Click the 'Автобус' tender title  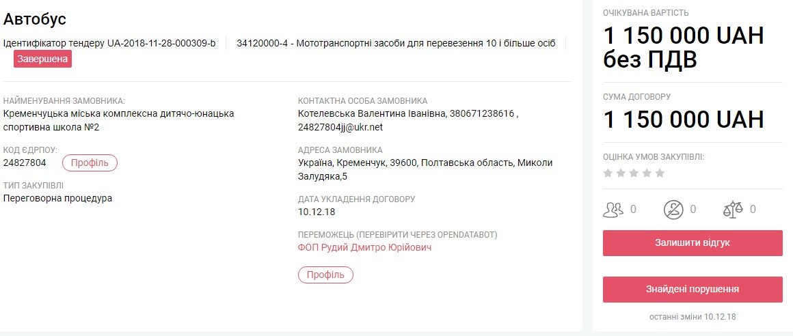click(x=35, y=19)
